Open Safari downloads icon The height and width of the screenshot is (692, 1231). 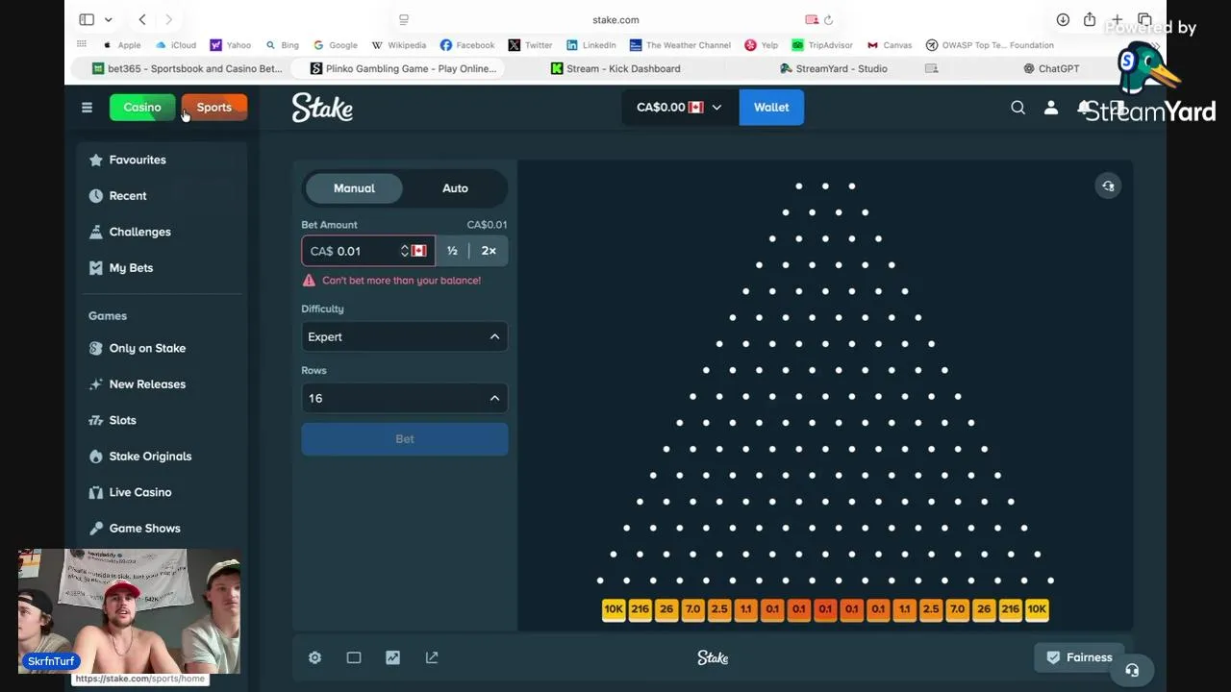pyautogui.click(x=1063, y=19)
